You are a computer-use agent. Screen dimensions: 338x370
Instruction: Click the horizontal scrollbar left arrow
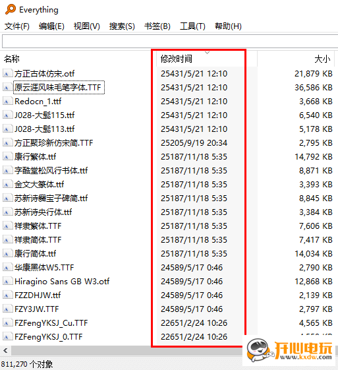(x=5, y=350)
